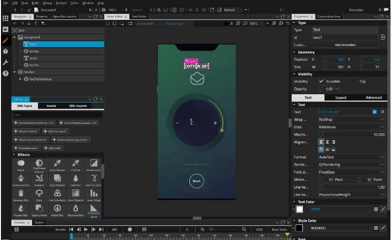Image resolution: width=392 pixels, height=240 pixels.
Task: Select the Inner Shadow effect
Action: pyautogui.click(x=75, y=195)
